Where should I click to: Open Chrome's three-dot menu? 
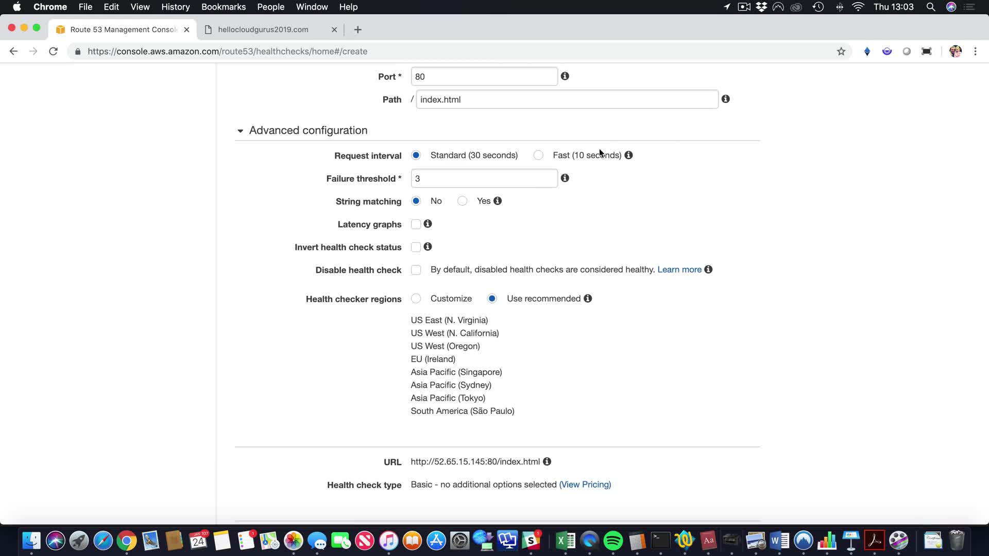[x=975, y=51]
